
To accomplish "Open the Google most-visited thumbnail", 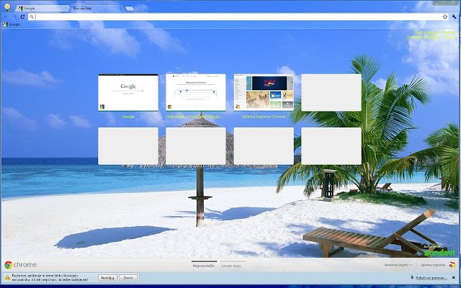I will pos(128,92).
